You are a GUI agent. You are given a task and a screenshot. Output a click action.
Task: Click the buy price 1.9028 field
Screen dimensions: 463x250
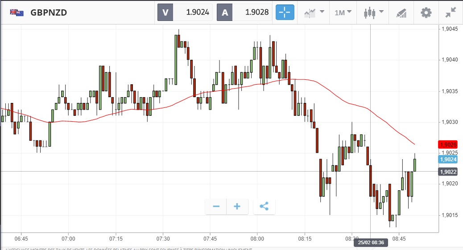point(252,12)
